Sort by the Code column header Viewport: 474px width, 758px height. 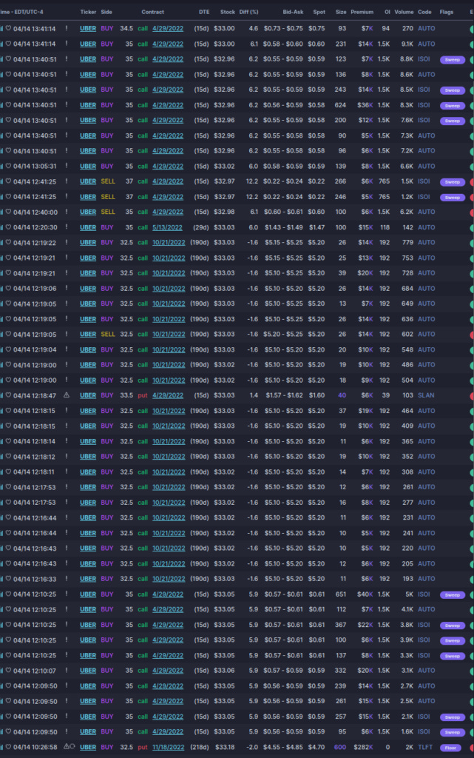click(x=424, y=12)
